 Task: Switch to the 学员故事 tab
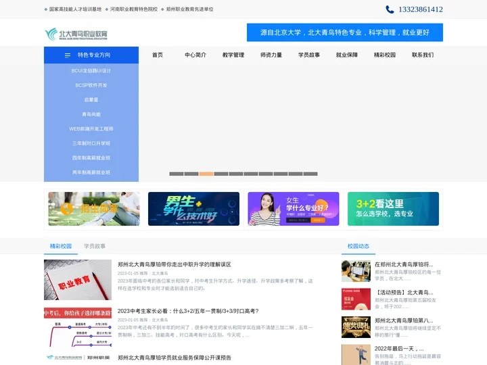[x=95, y=246]
